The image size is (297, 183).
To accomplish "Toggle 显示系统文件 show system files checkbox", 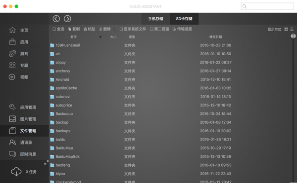I will coord(121,29).
